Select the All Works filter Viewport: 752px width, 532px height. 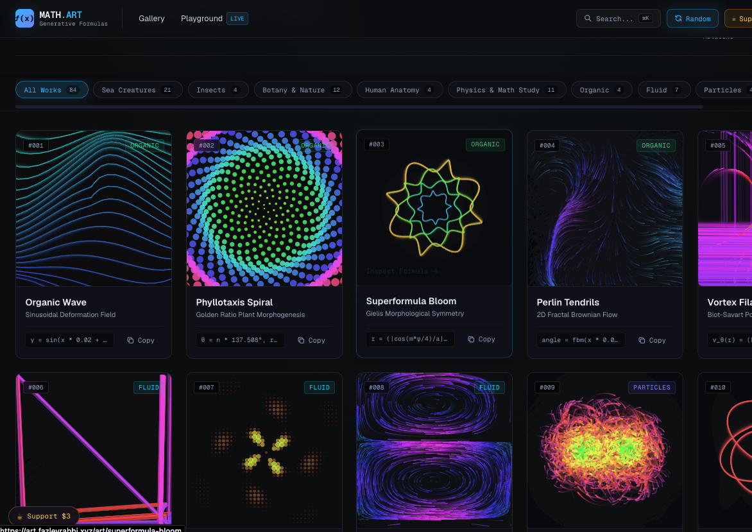[52, 90]
